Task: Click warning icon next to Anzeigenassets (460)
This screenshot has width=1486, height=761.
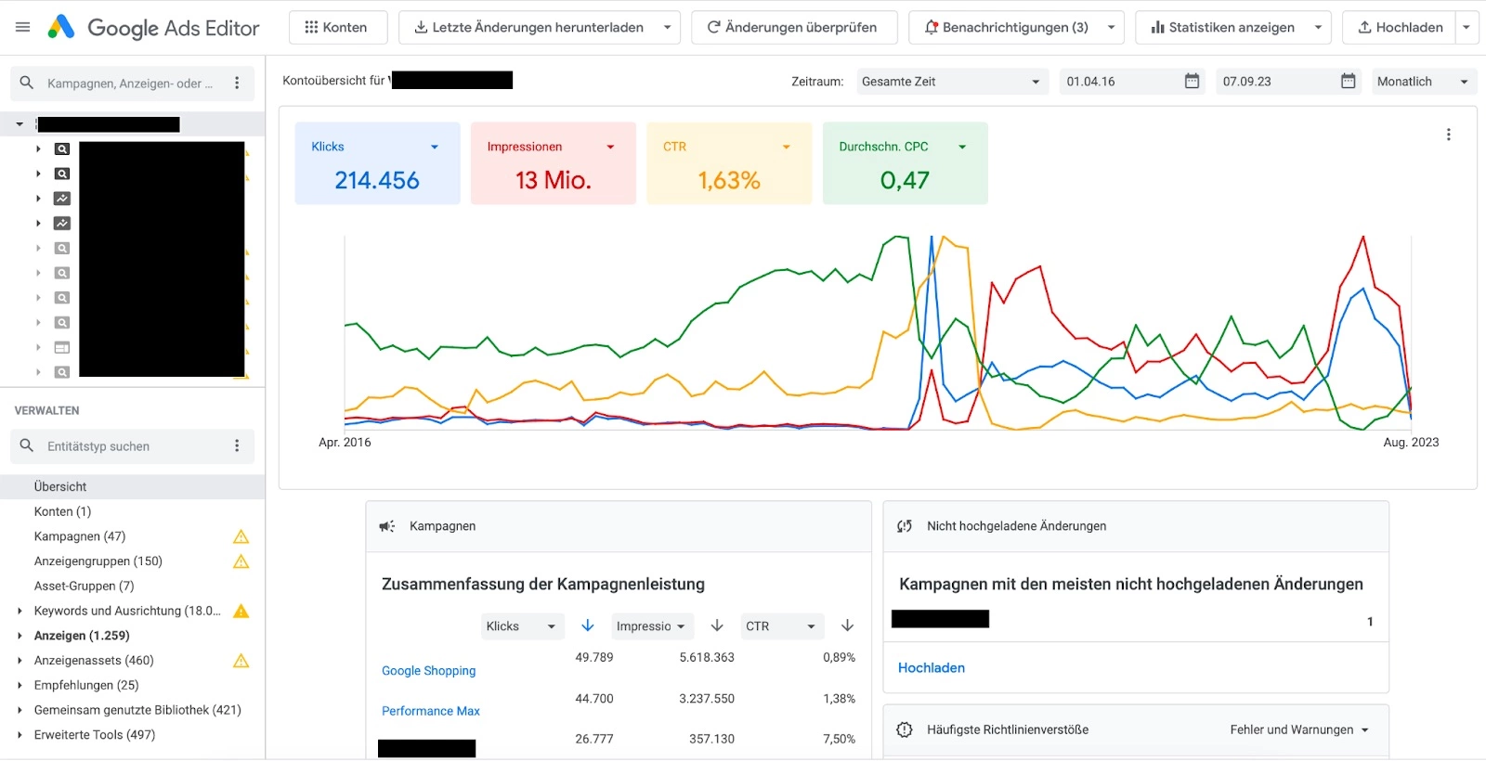Action: pyautogui.click(x=241, y=661)
